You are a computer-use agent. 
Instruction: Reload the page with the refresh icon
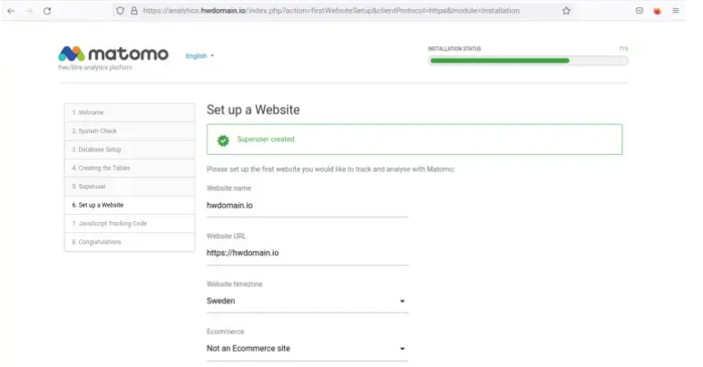coord(47,11)
